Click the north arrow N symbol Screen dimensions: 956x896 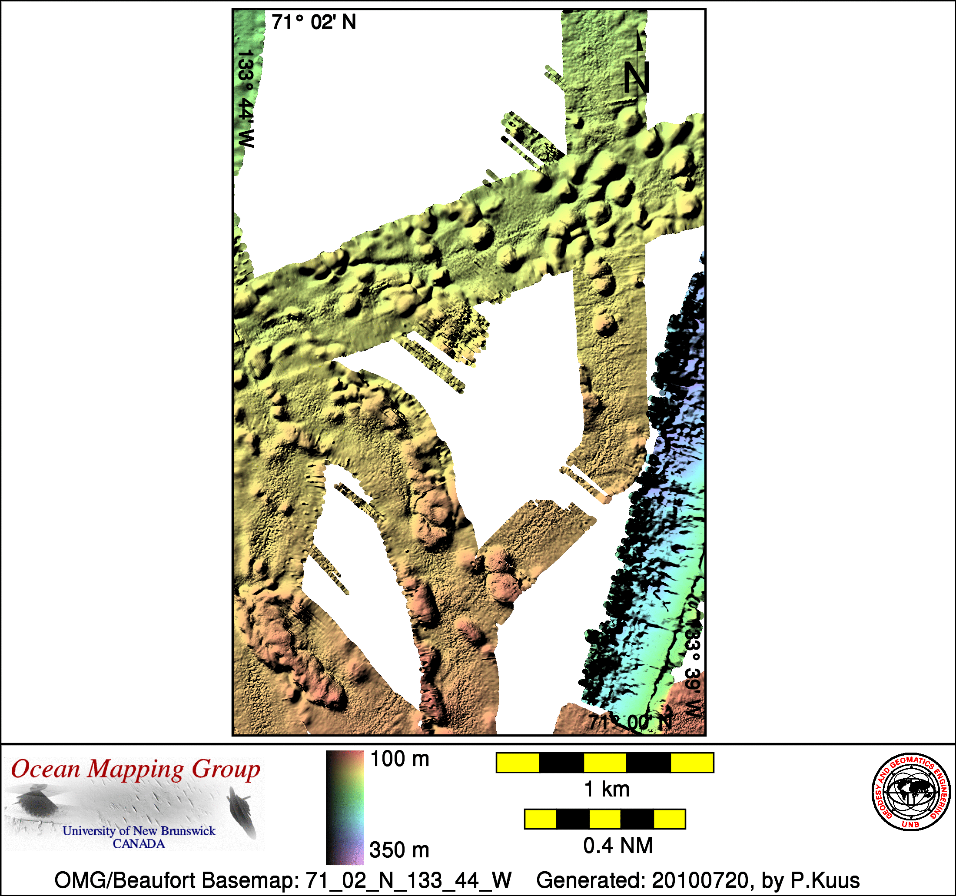(637, 77)
